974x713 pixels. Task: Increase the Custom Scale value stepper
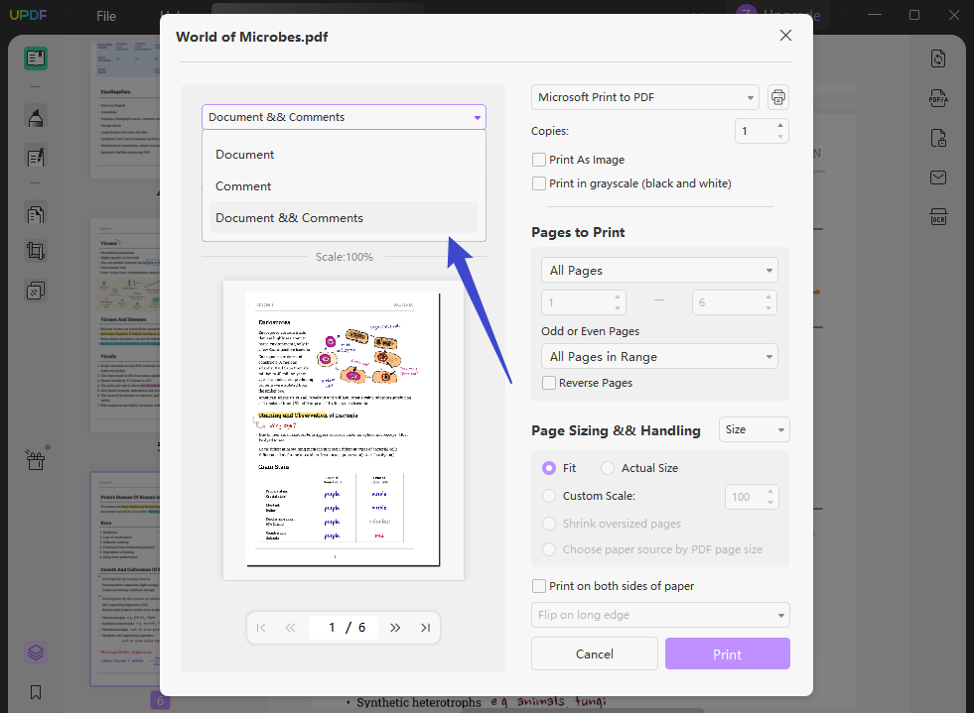tap(770, 491)
